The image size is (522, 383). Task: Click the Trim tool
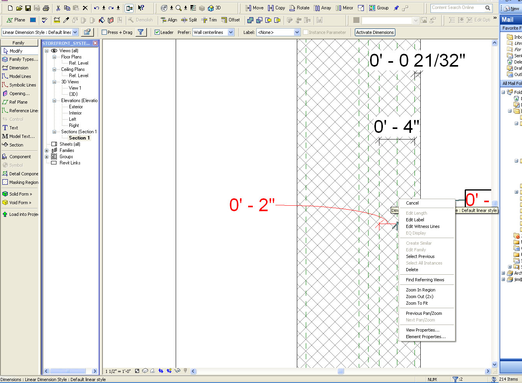209,20
